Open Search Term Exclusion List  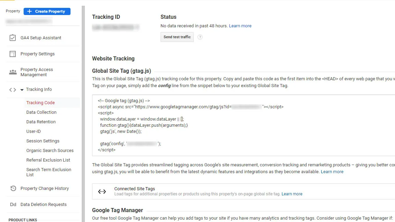[49, 172]
